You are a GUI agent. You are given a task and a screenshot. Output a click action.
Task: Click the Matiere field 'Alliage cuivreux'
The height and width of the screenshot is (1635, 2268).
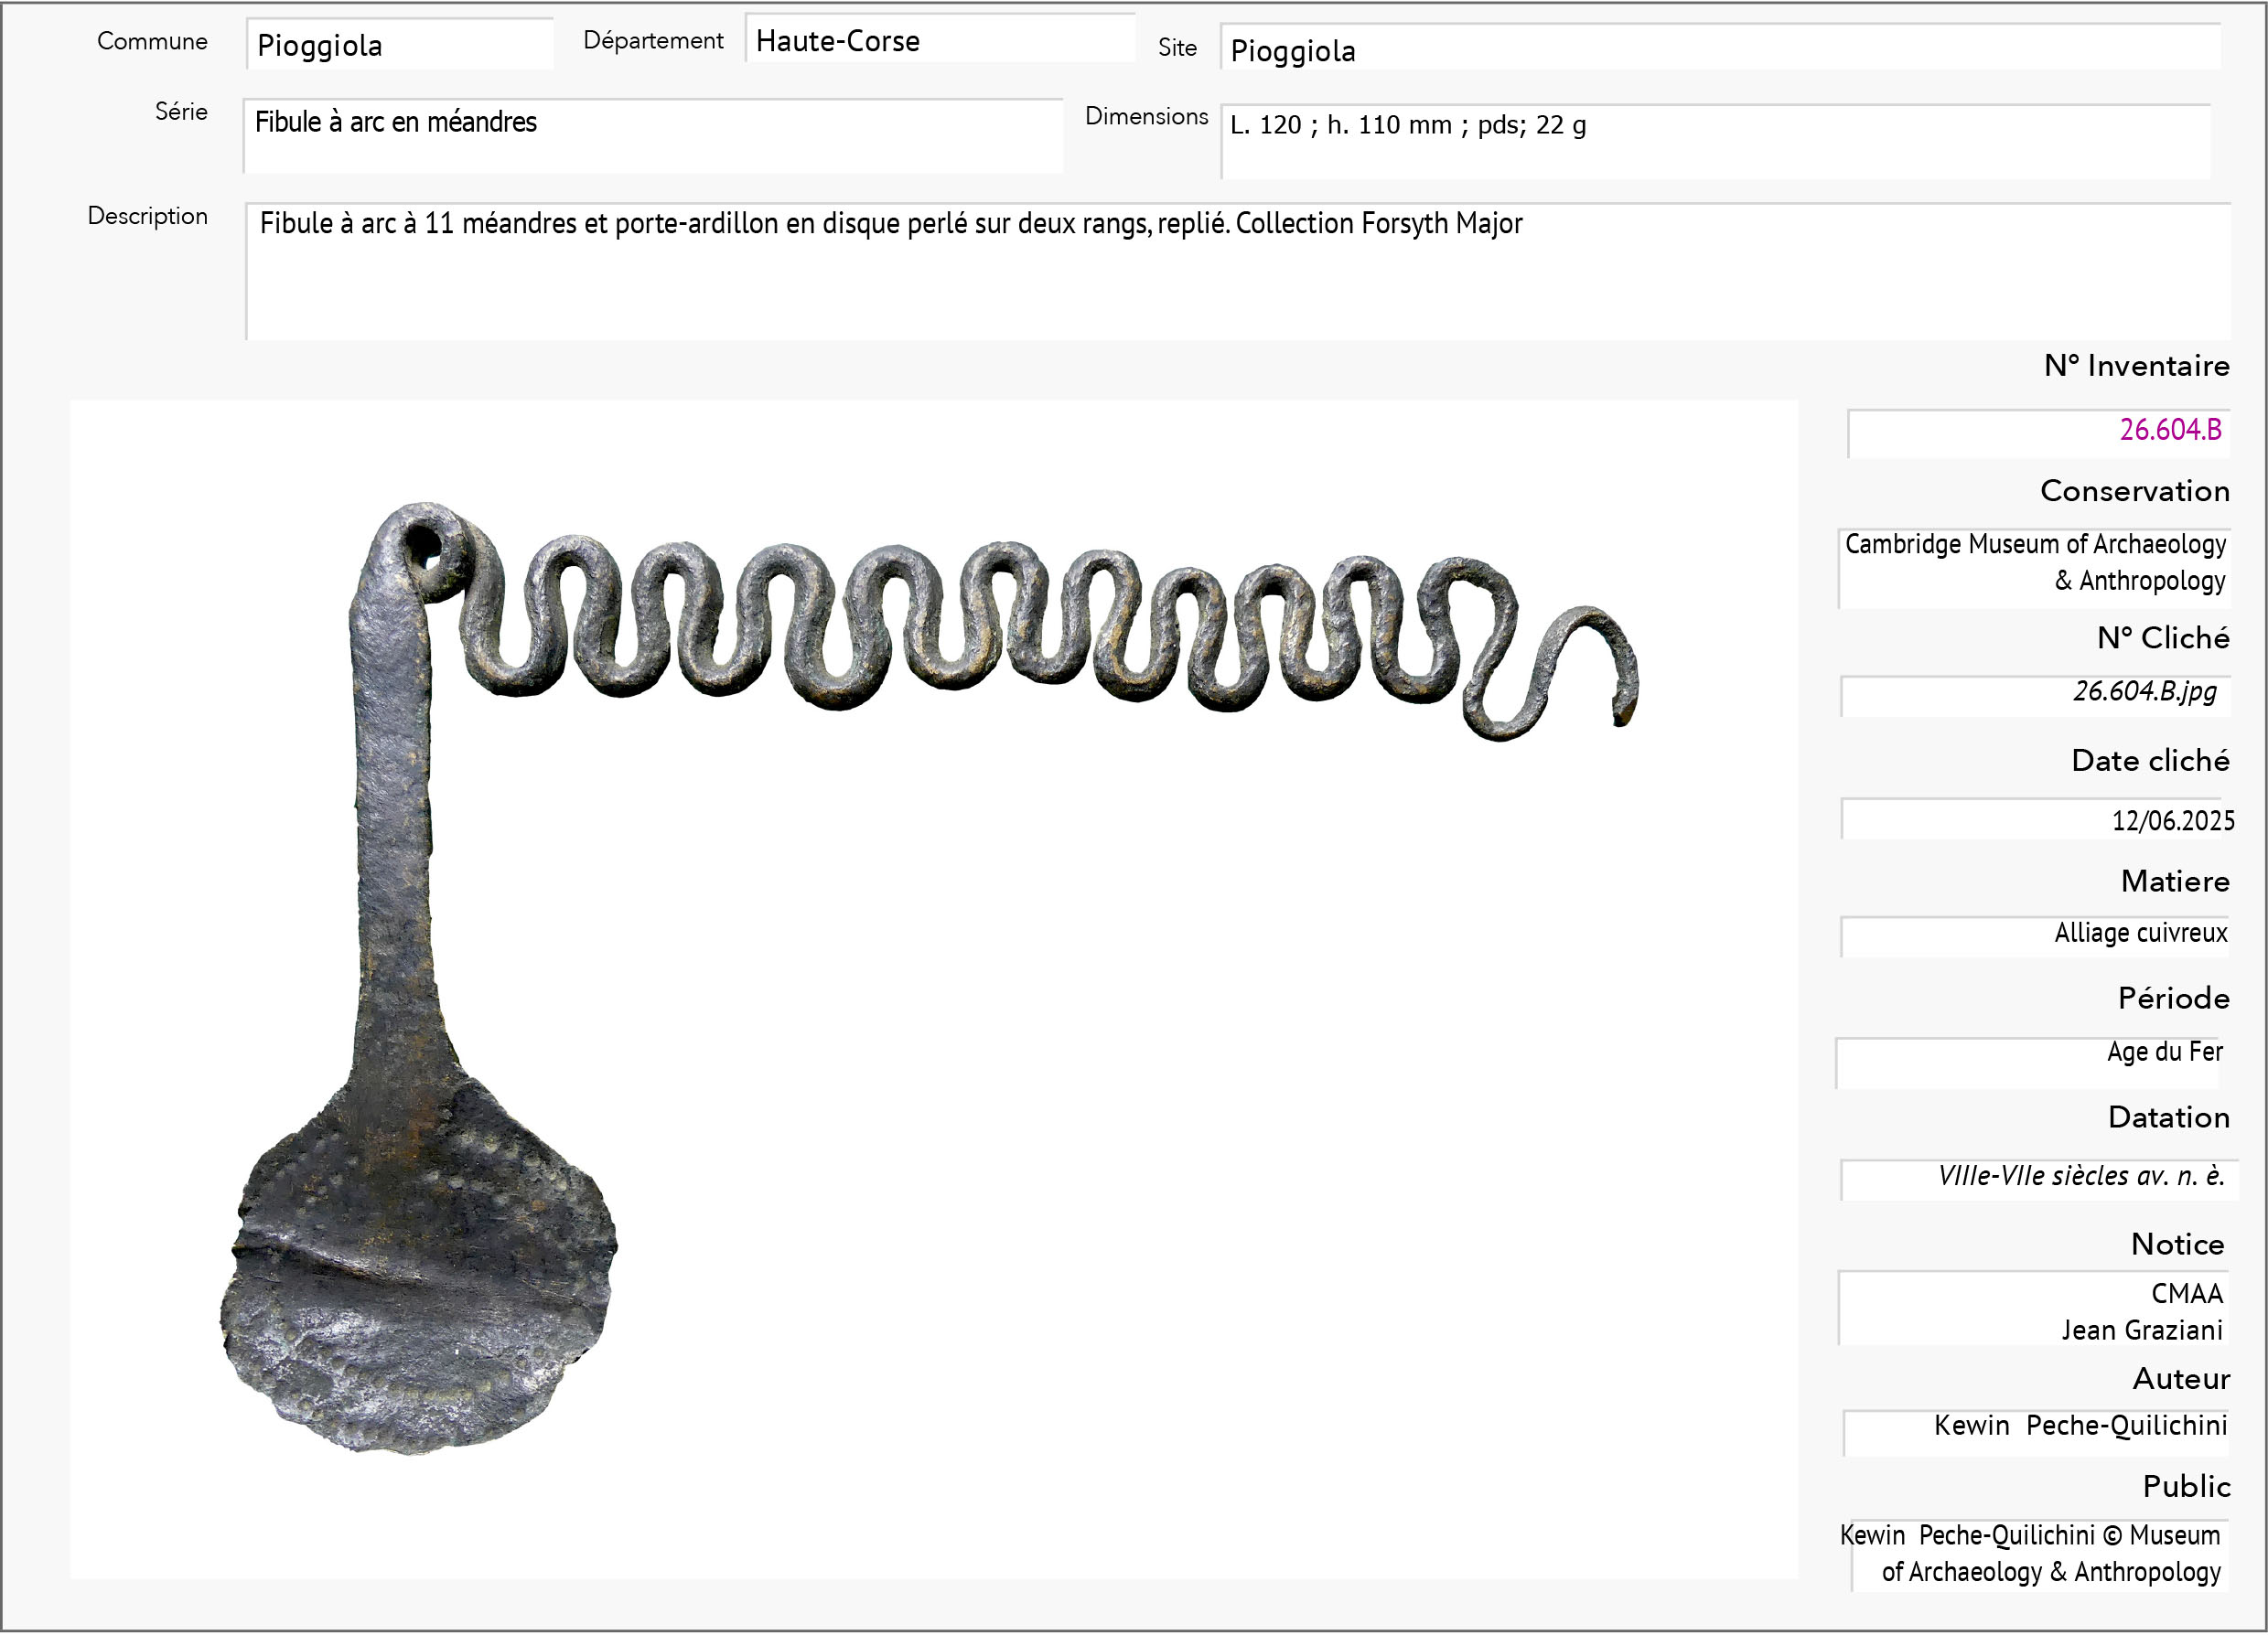[x=2034, y=935]
